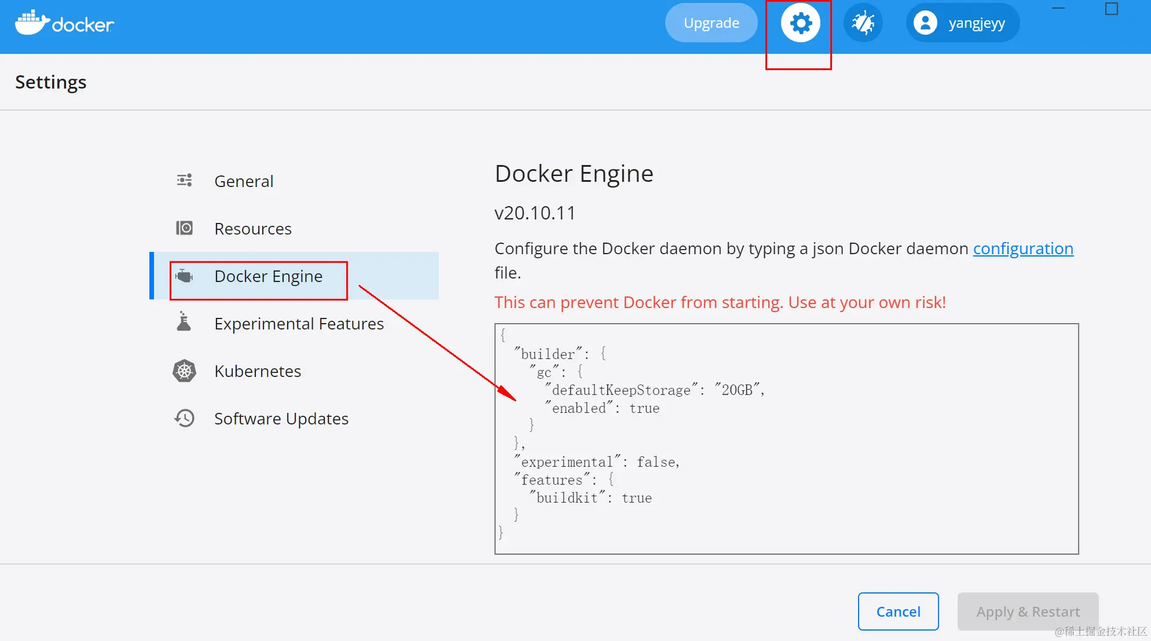Screen dimensions: 1151x641
Task: Open the troubleshoot bug icon
Action: (x=863, y=23)
